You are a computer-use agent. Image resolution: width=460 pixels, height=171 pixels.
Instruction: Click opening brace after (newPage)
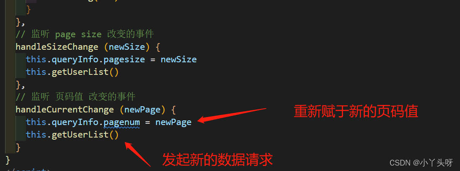point(173,110)
